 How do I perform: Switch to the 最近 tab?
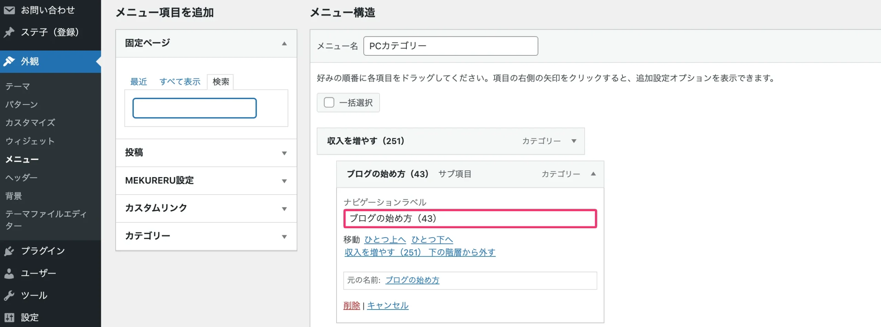pos(138,82)
